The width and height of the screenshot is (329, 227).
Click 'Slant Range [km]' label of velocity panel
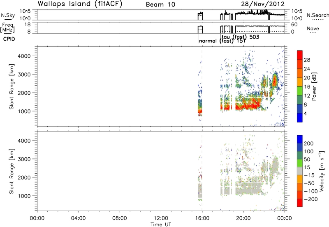[x=12, y=171]
